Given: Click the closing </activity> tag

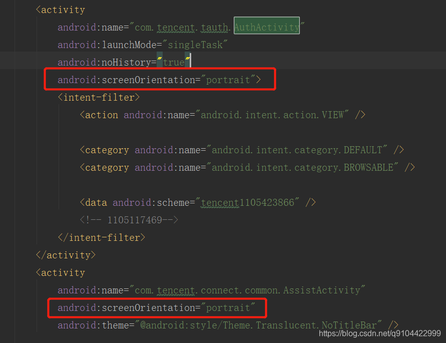Looking at the screenshot, I should [66, 255].
